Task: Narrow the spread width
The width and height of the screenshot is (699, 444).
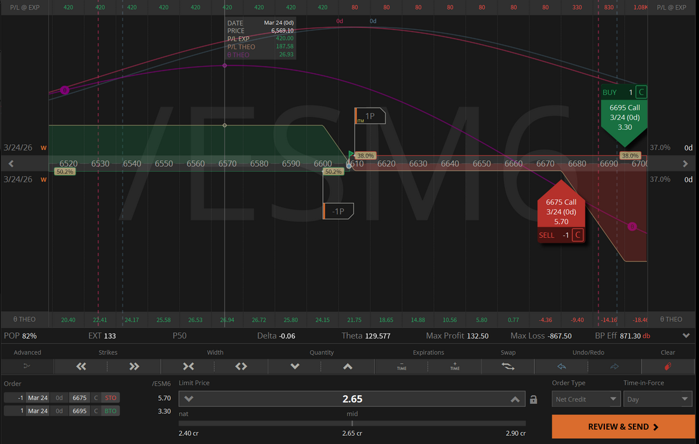Action: 188,367
